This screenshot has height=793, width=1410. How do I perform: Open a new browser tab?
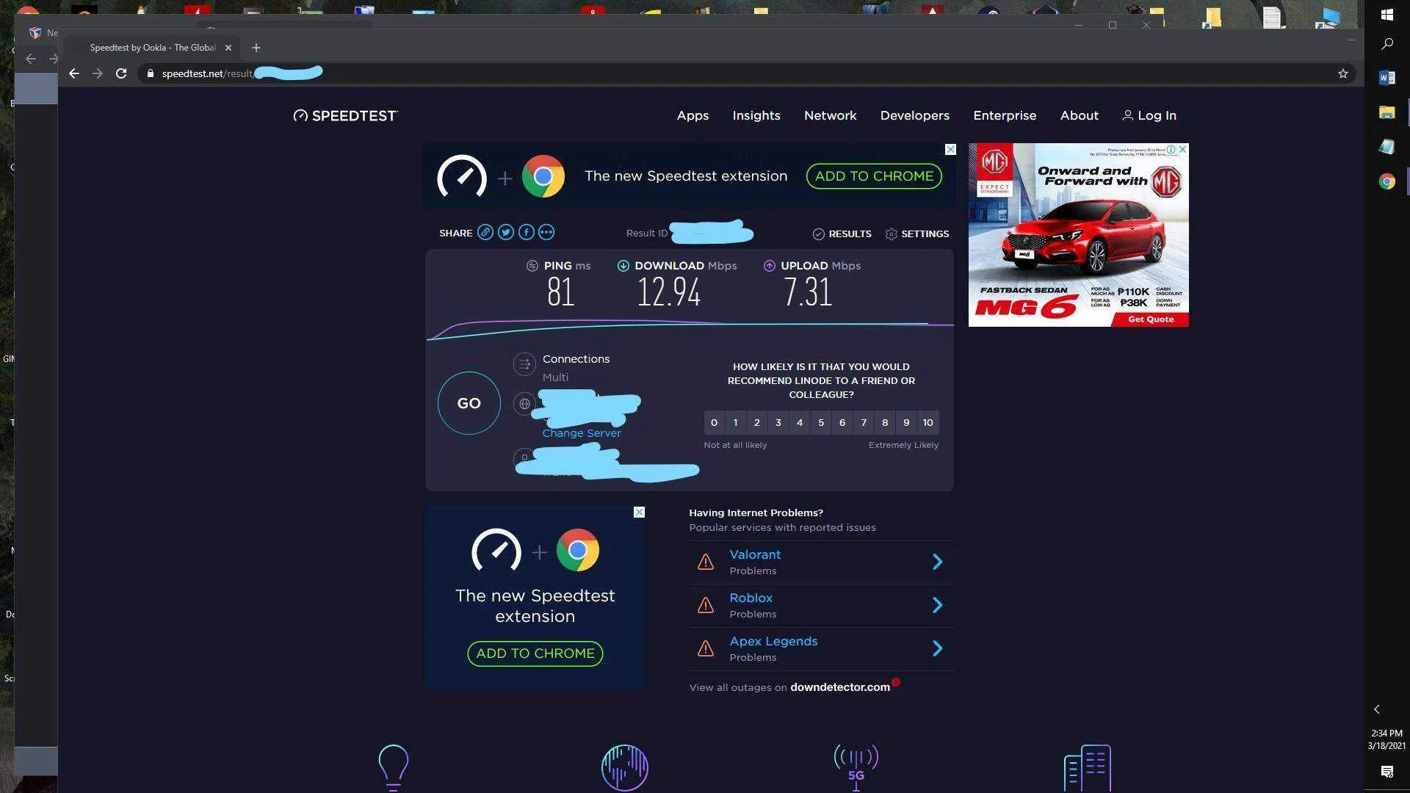[x=256, y=48]
